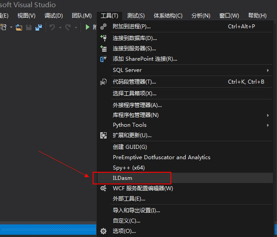Select 外接程序管理器(A)... menu entry

click(x=185, y=105)
